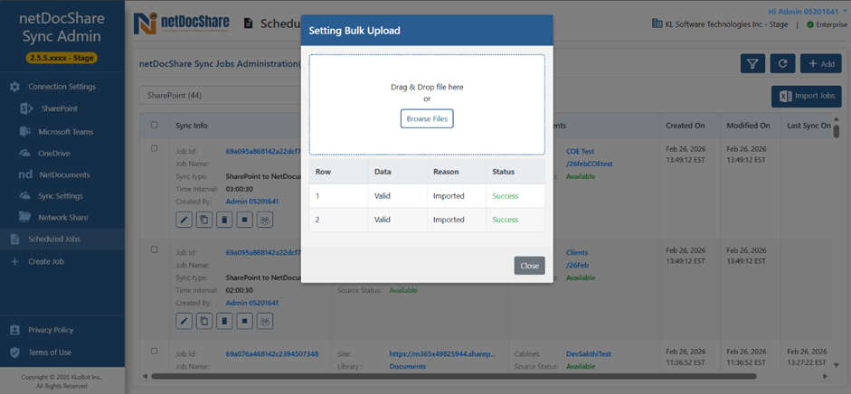
Task: Click Valid data cell in result row 2
Action: (383, 220)
